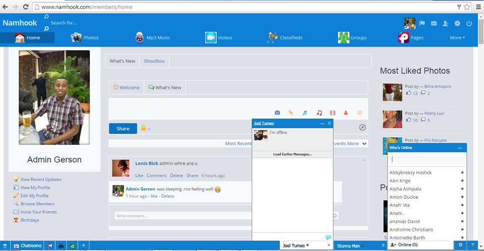The height and width of the screenshot is (251, 484).
Task: Minimize the Who's Online panel
Action: pos(460,148)
